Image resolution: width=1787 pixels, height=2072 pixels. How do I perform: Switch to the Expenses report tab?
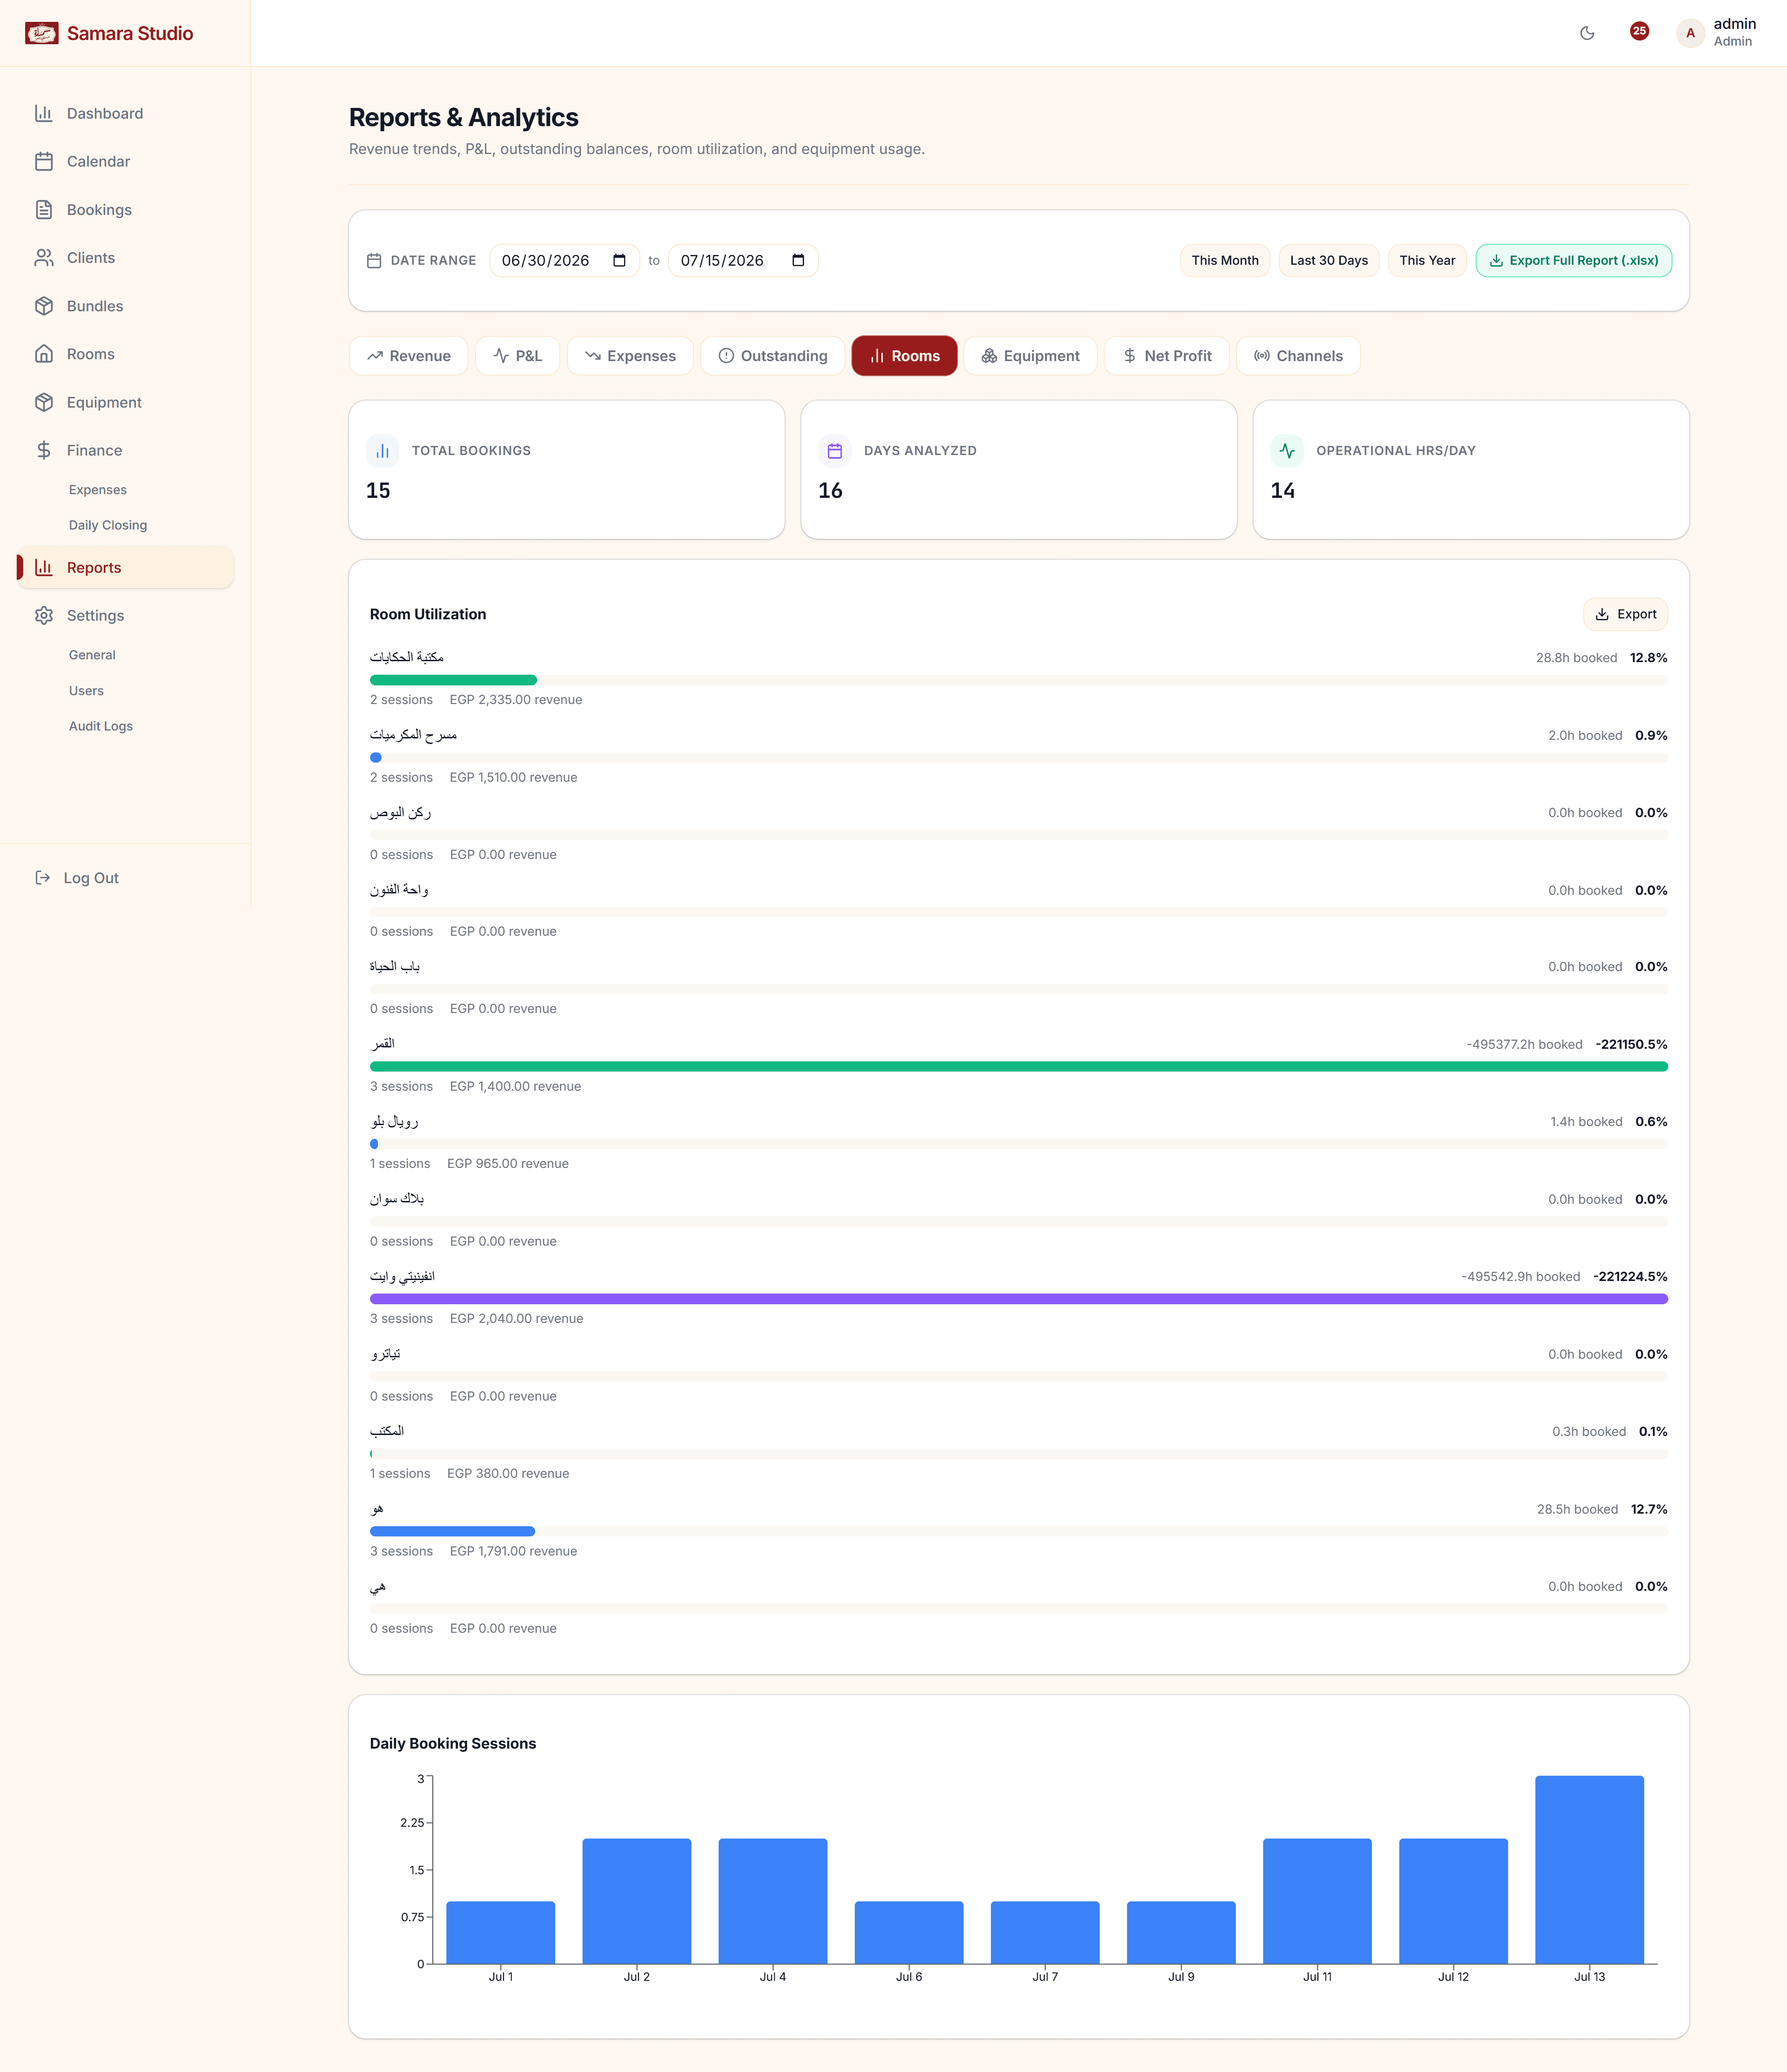pos(630,356)
